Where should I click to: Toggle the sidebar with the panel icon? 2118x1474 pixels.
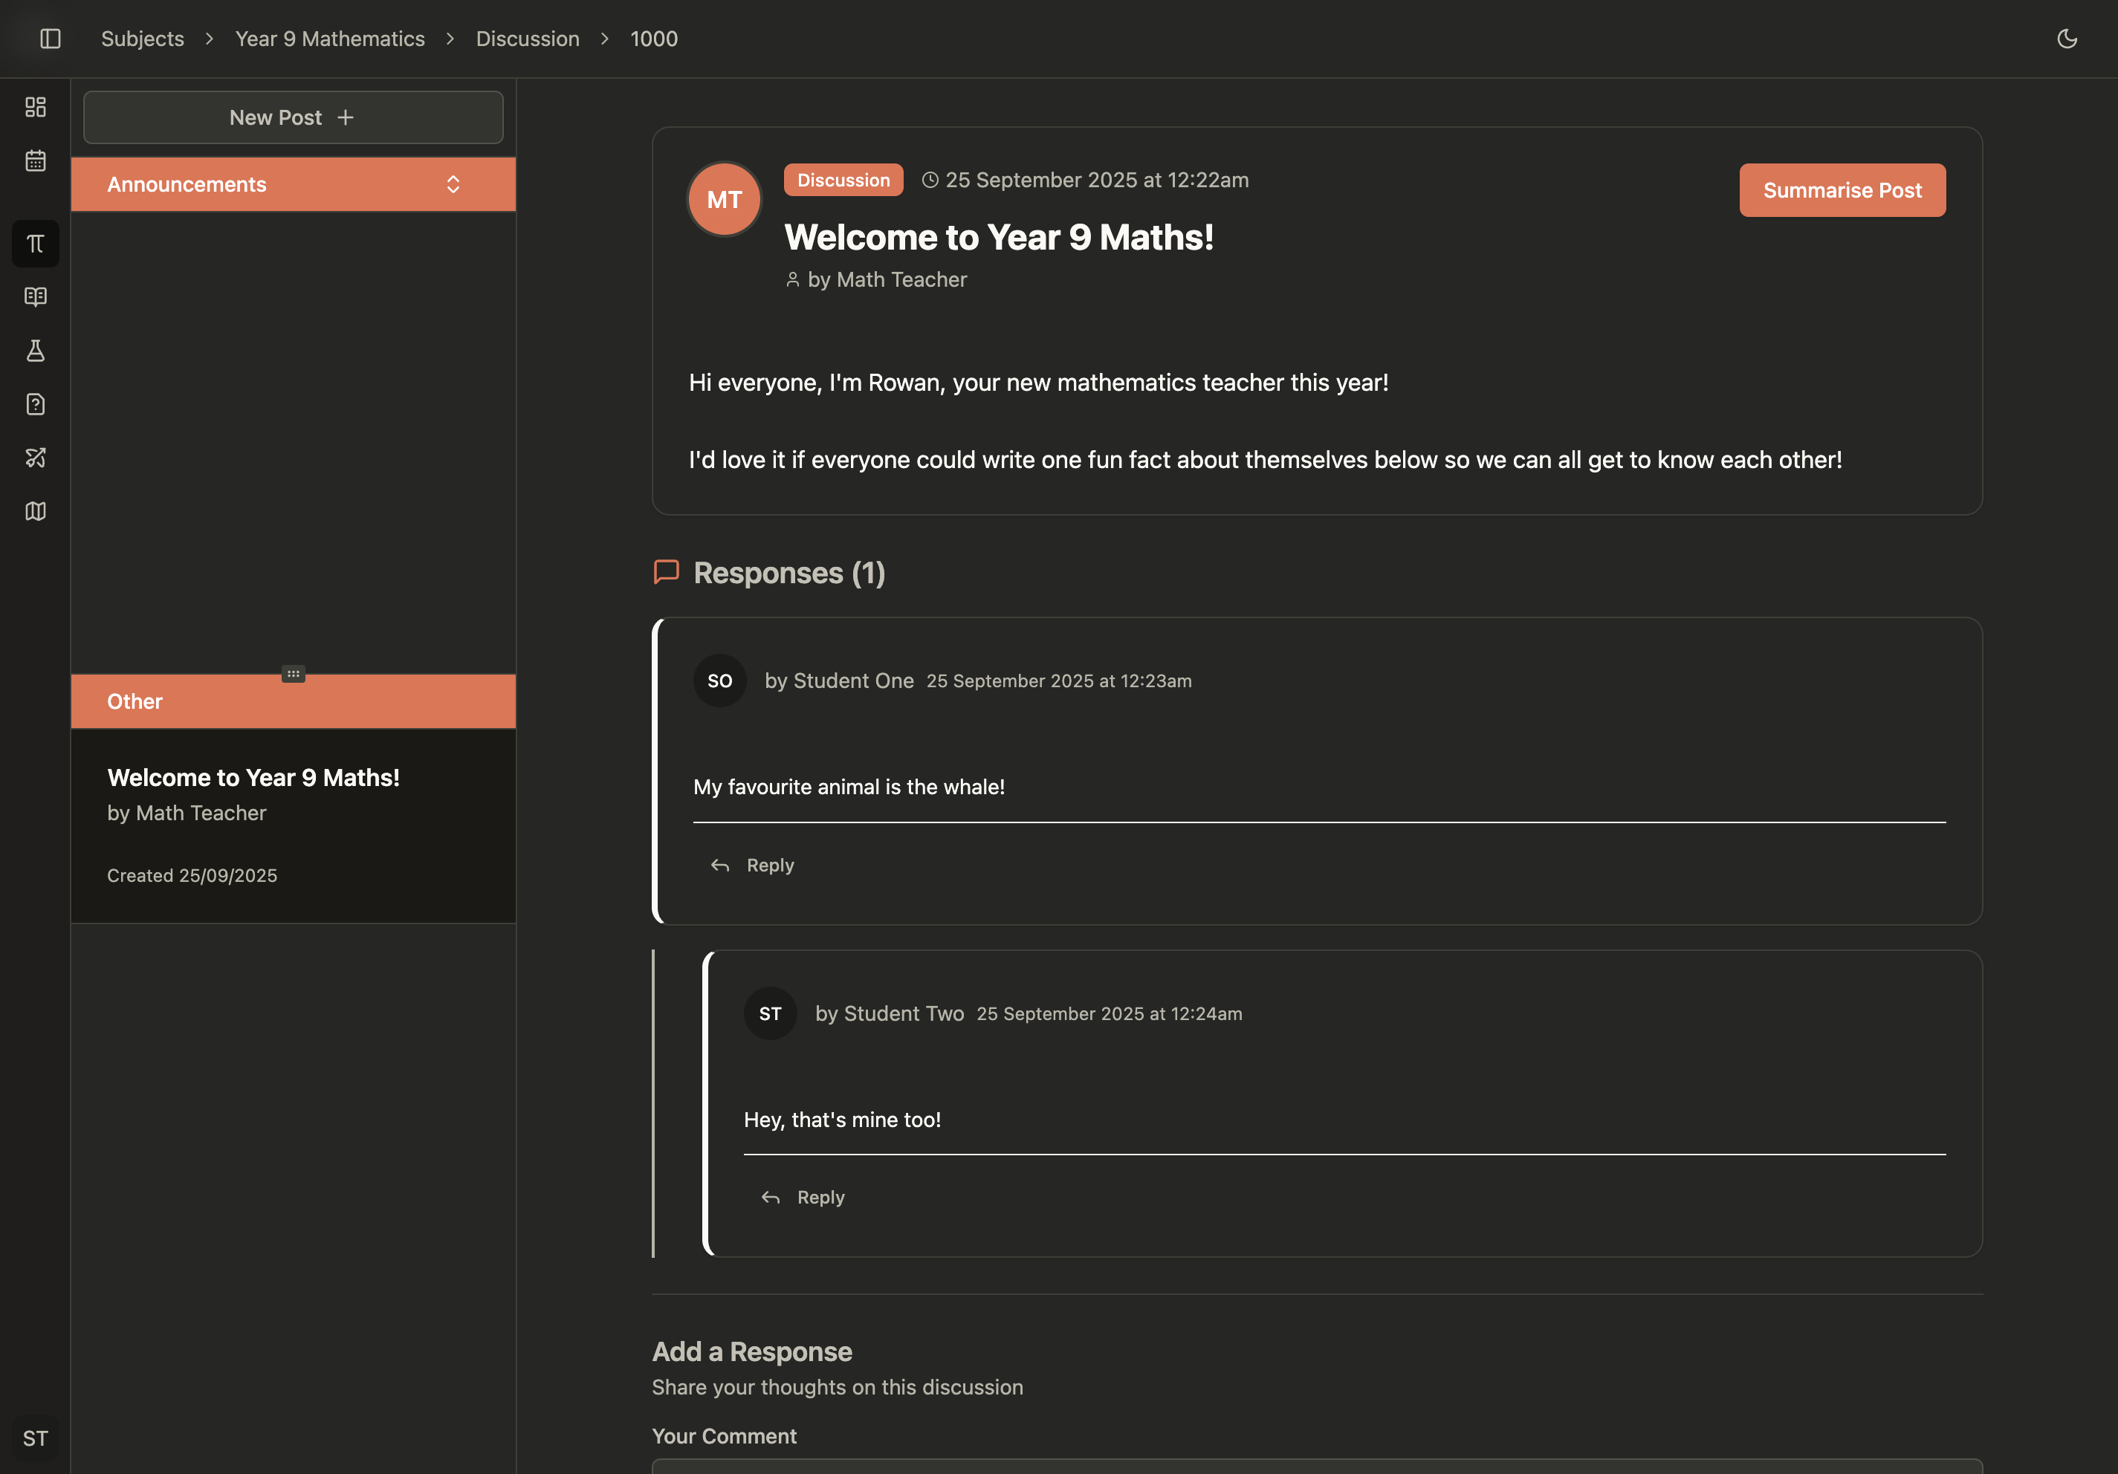51,38
